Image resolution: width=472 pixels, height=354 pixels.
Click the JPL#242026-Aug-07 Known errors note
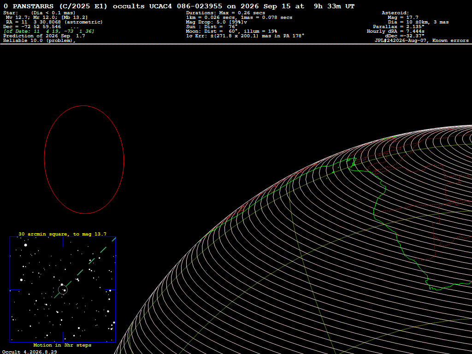[x=421, y=41]
